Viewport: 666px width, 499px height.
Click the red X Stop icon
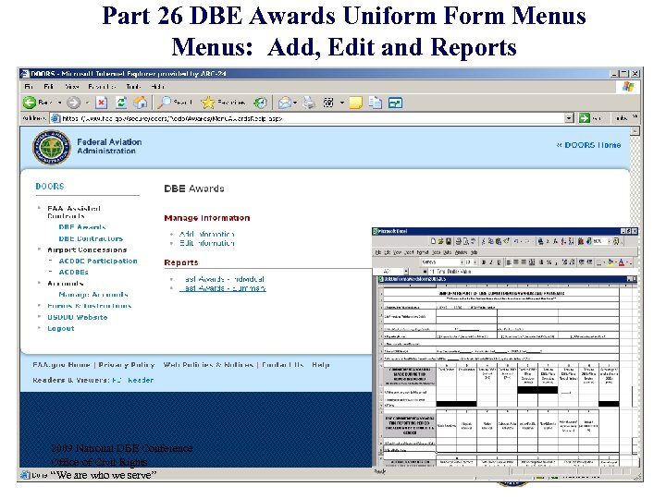pos(101,103)
